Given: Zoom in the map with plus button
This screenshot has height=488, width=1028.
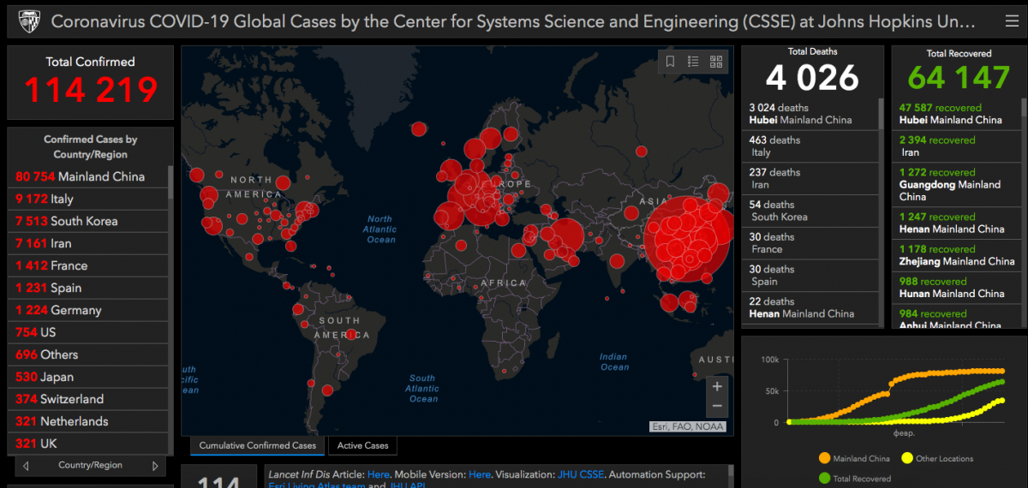Looking at the screenshot, I should pos(717,386).
